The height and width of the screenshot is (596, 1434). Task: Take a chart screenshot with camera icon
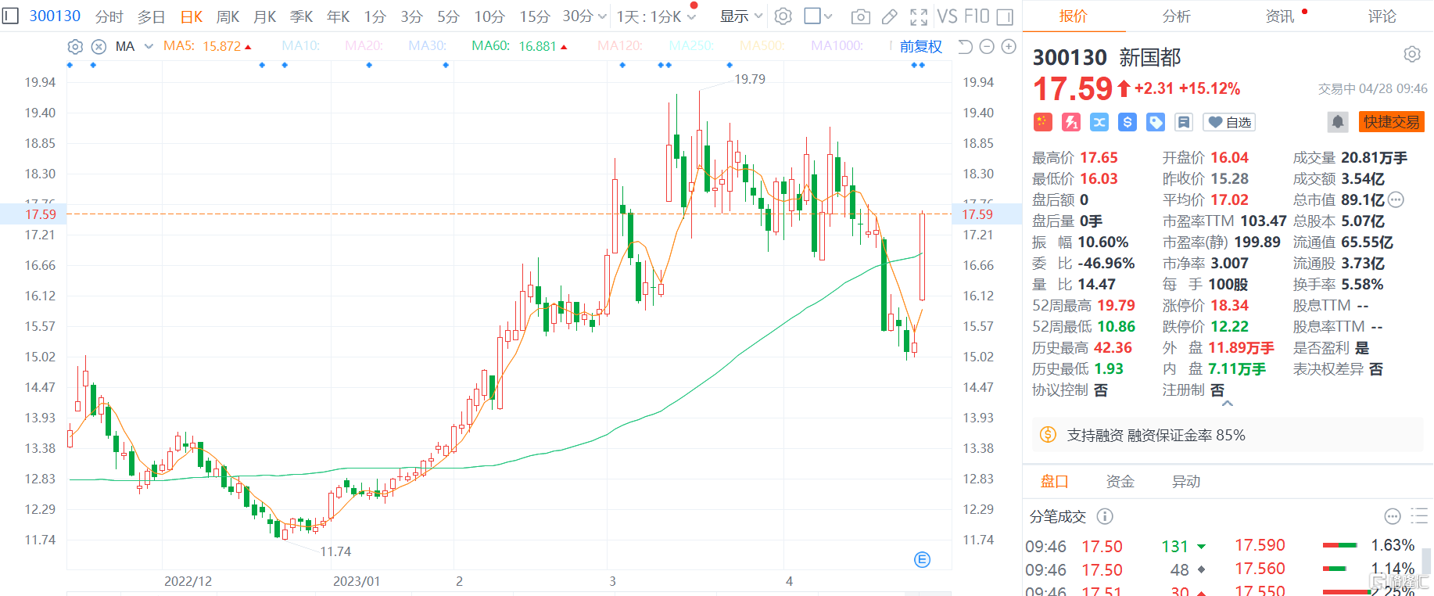coord(860,16)
